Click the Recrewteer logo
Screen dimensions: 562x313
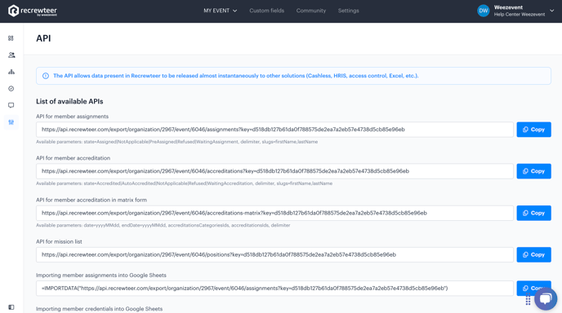pyautogui.click(x=32, y=11)
